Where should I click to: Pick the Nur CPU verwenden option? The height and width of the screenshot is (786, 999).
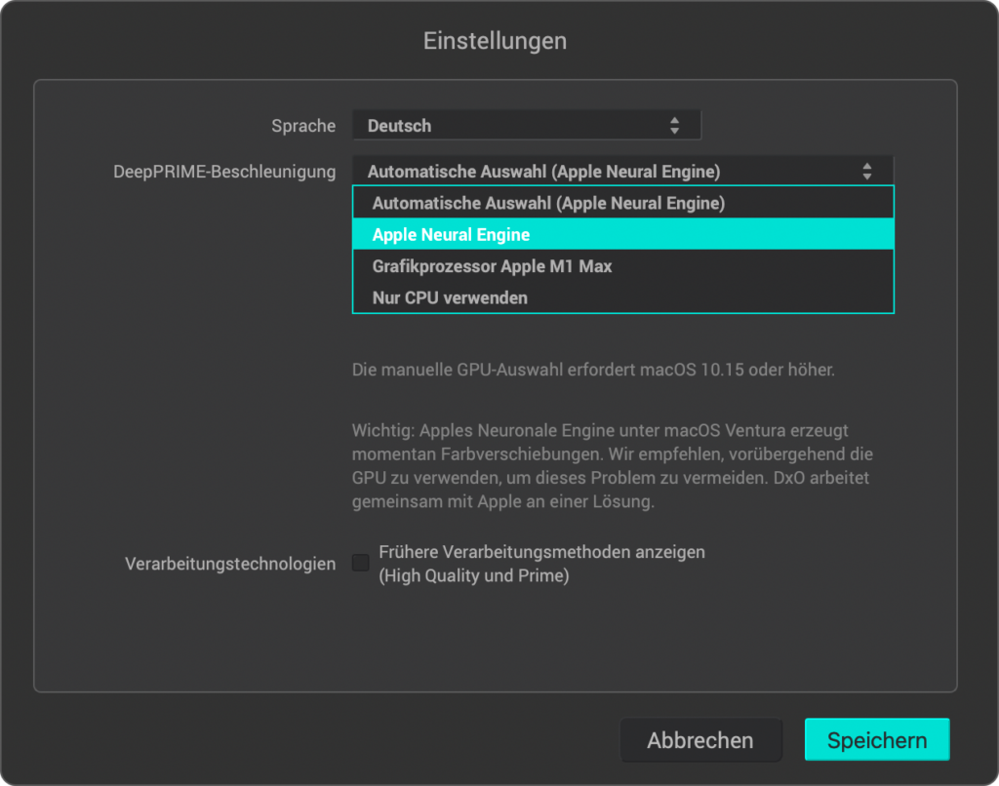click(622, 297)
